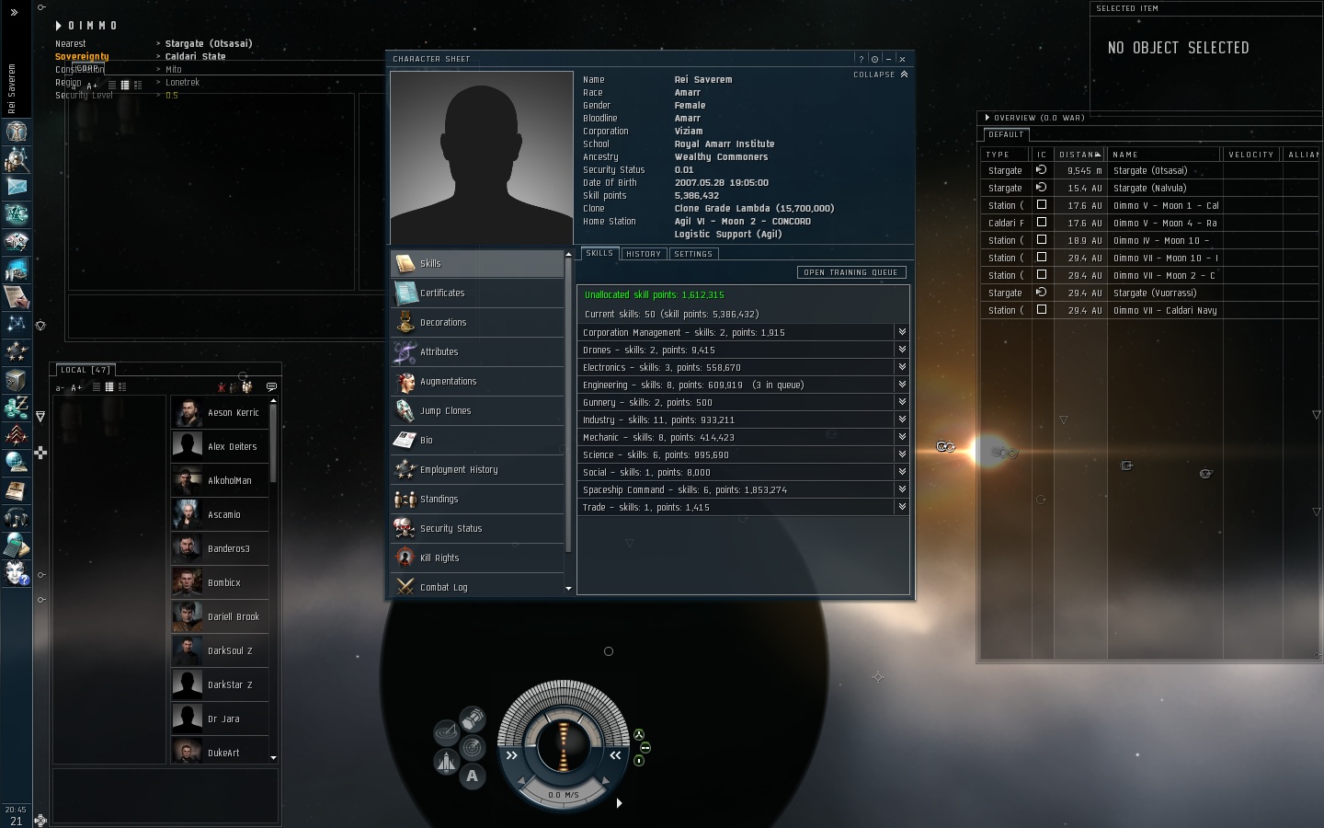The image size is (1324, 828).
Task: Click the speech bubble icon in Local chat
Action: click(271, 386)
